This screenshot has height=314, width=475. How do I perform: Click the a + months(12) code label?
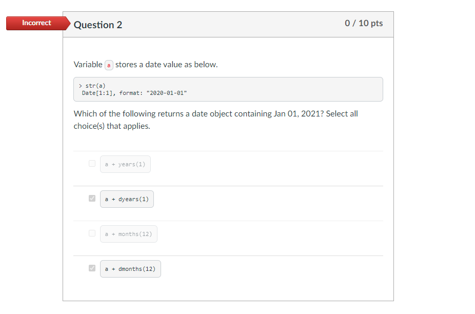click(128, 234)
